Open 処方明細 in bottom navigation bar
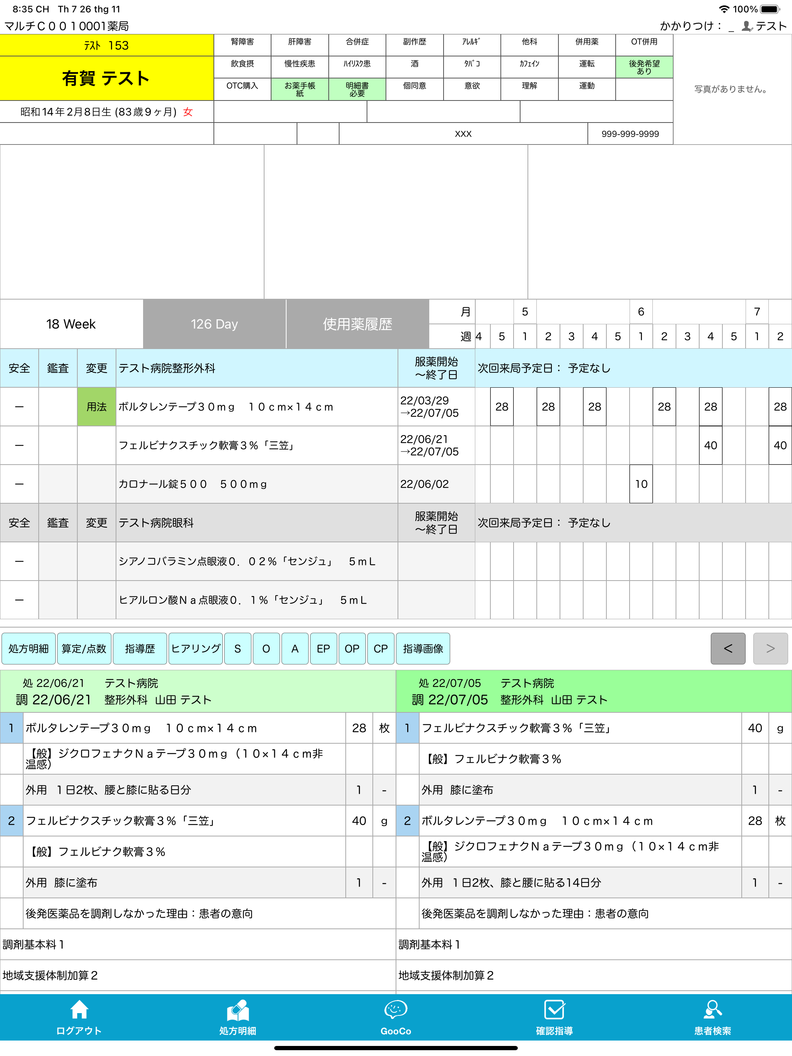Viewport: 792px width, 1056px height. [x=237, y=1017]
